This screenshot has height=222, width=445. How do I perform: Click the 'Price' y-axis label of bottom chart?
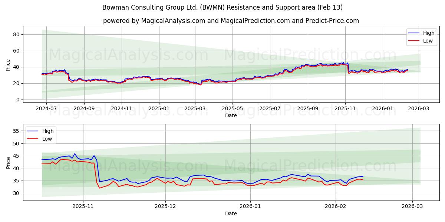point(8,162)
